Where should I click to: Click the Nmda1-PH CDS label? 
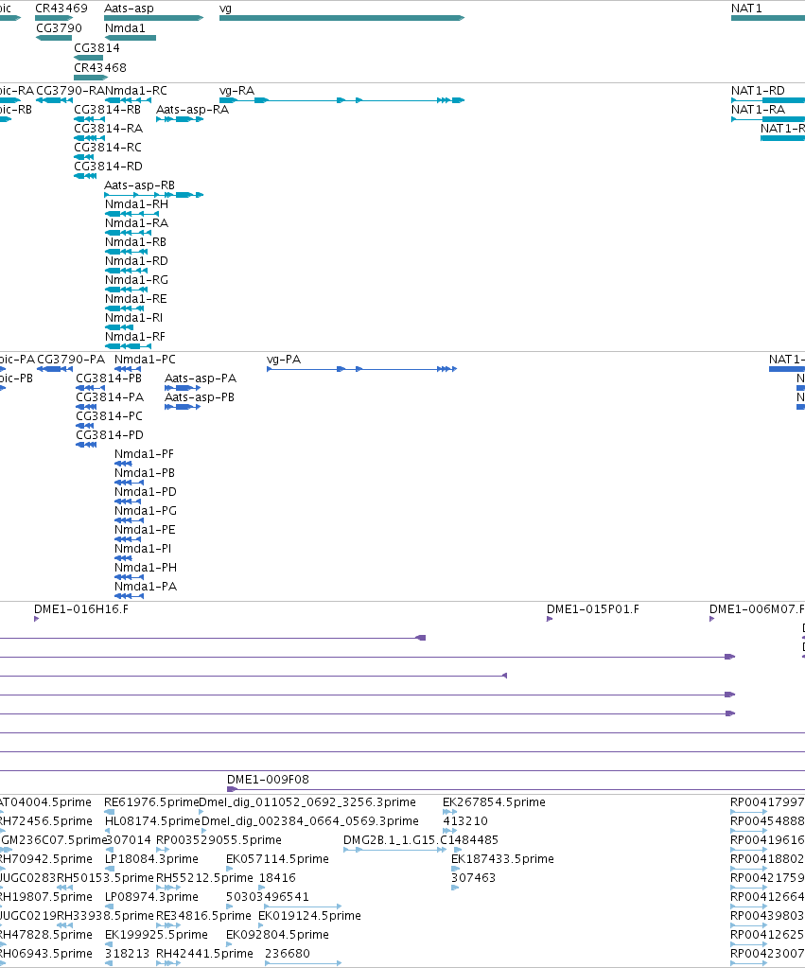click(146, 568)
